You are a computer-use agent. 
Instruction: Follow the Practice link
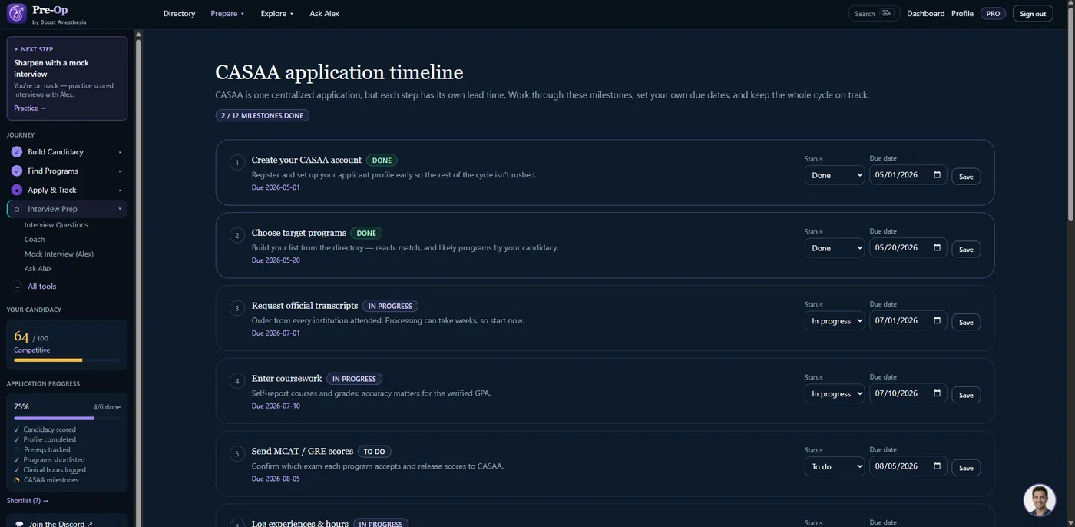[30, 108]
